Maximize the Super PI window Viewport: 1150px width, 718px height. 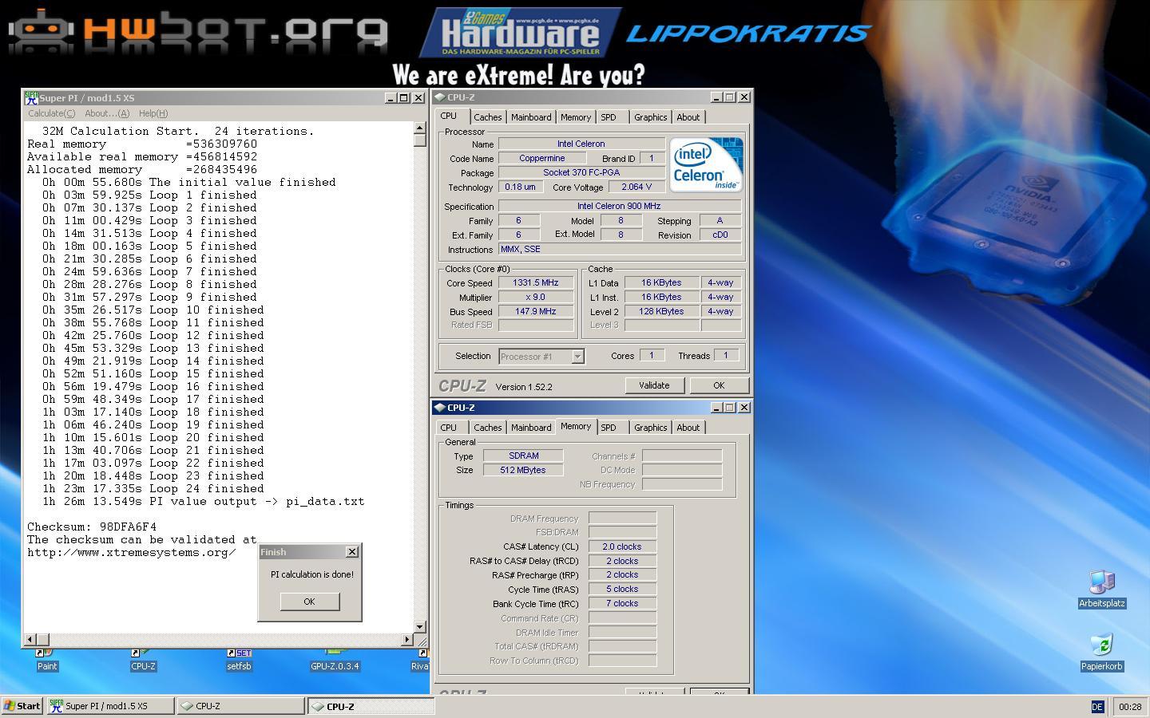pyautogui.click(x=403, y=97)
